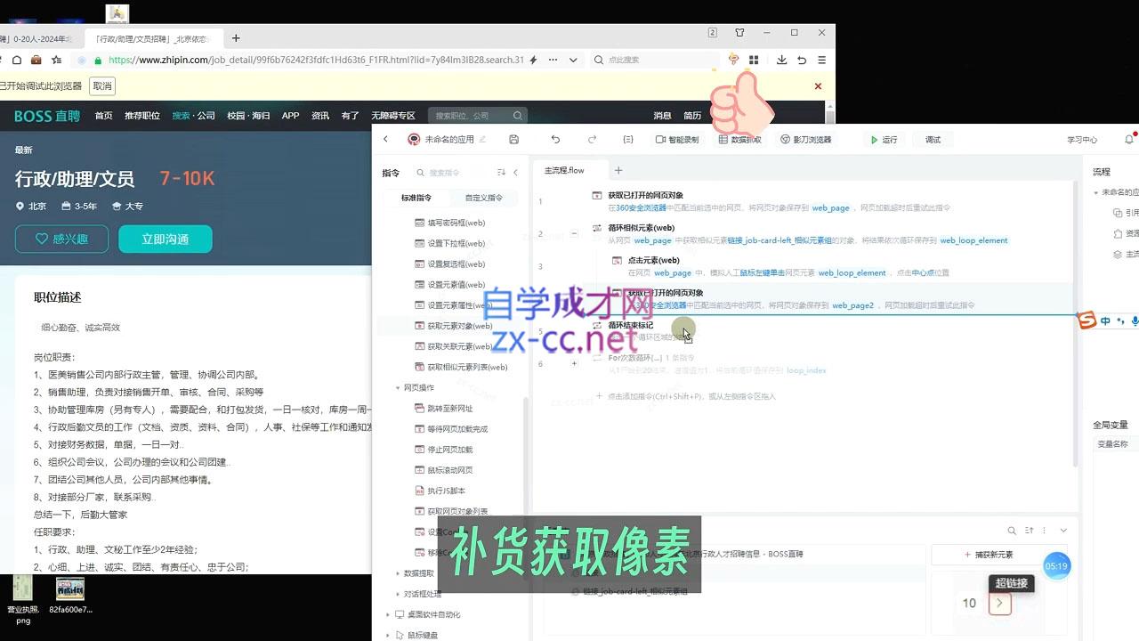Launch 影刀浏览器 from the toolbar
The height and width of the screenshot is (641, 1139).
point(805,140)
